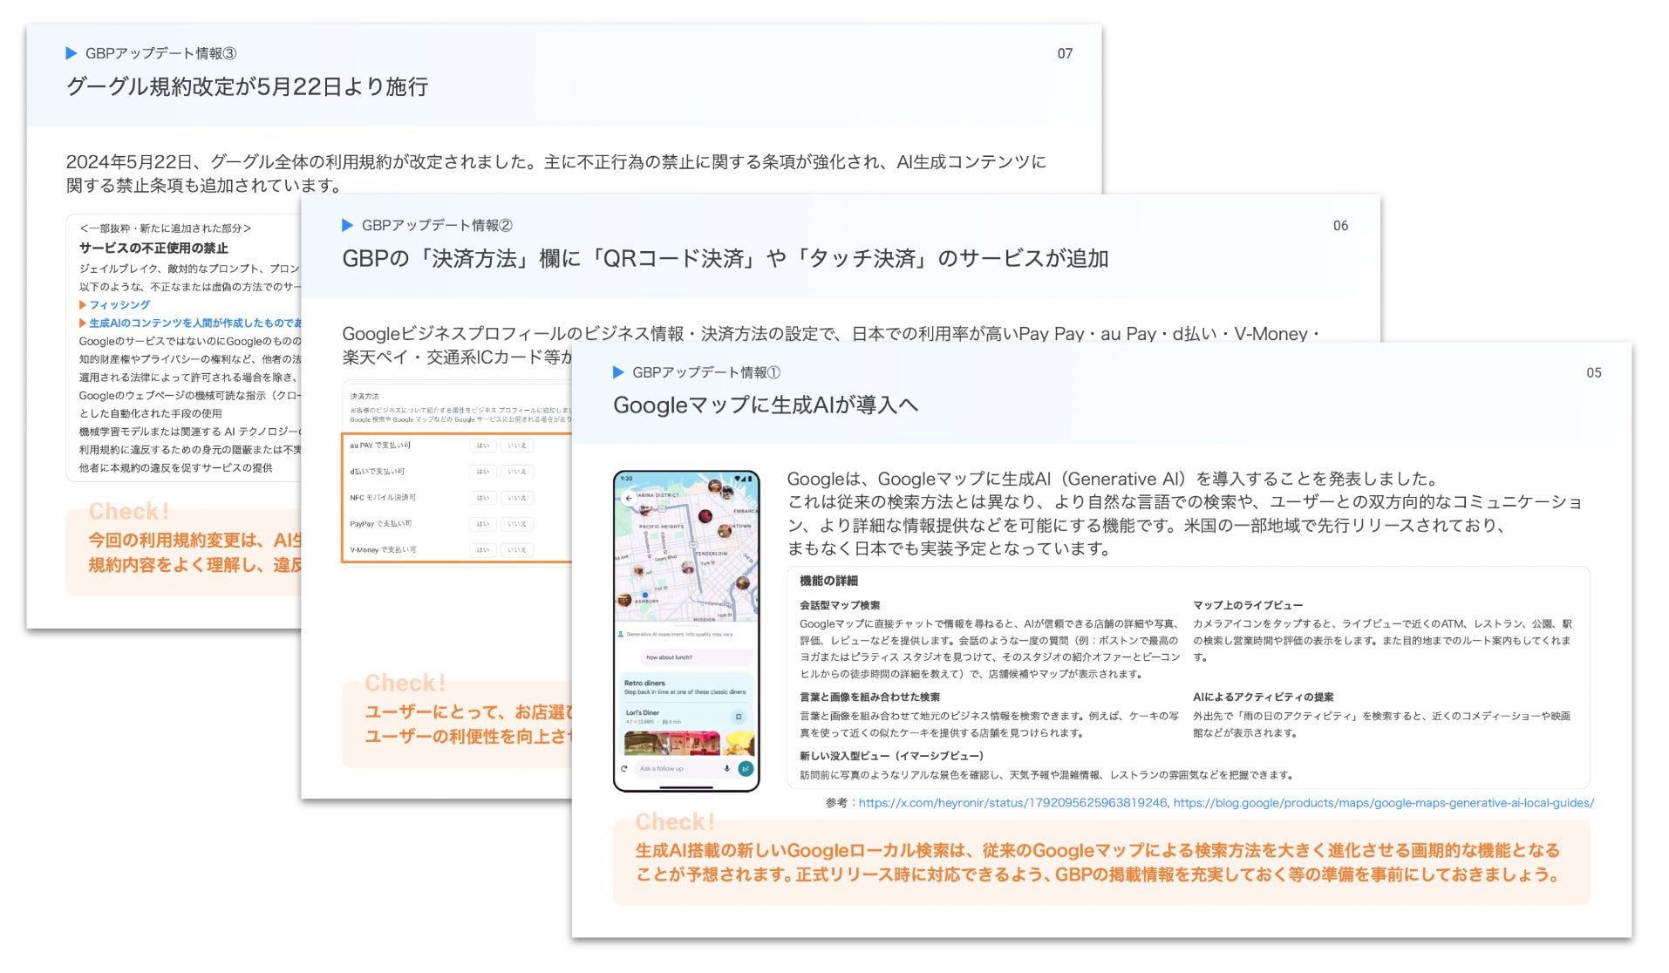Image resolution: width=1669 pixels, height=973 pixels.
Task: Click the とした自動化された手段の使用 line
Action: click(x=151, y=414)
